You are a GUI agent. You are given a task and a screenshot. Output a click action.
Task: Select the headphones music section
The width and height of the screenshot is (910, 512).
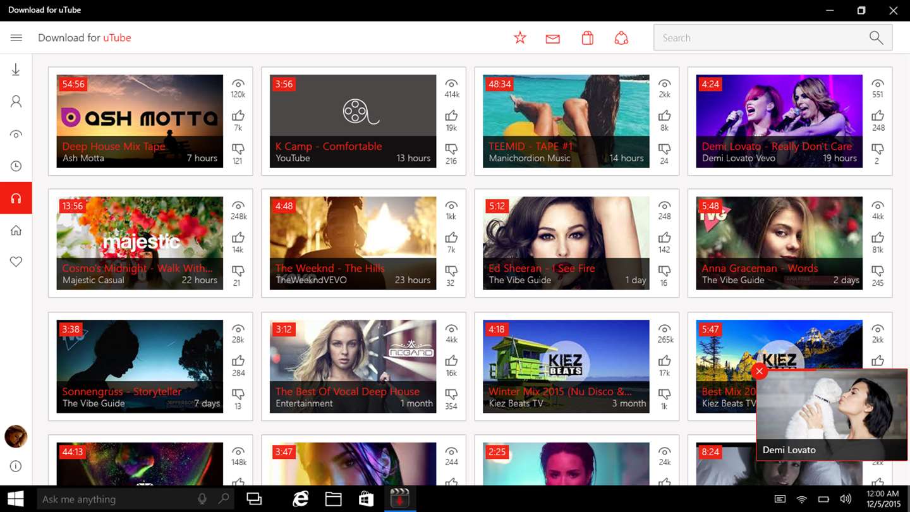coord(16,198)
